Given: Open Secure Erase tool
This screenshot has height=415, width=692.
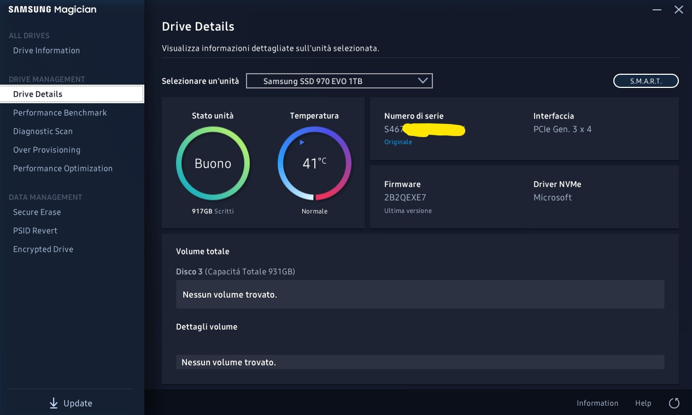Looking at the screenshot, I should pyautogui.click(x=37, y=212).
